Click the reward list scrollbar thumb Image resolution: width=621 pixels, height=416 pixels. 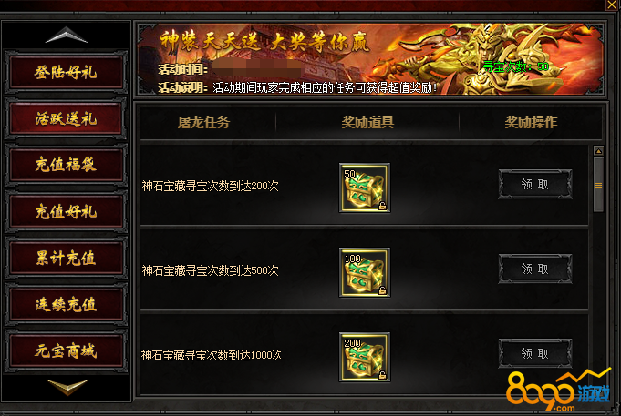pos(598,185)
